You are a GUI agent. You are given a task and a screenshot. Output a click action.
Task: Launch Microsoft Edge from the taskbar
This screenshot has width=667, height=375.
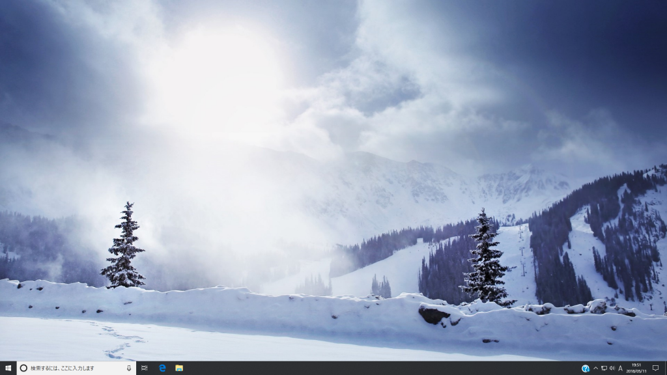[x=162, y=368]
